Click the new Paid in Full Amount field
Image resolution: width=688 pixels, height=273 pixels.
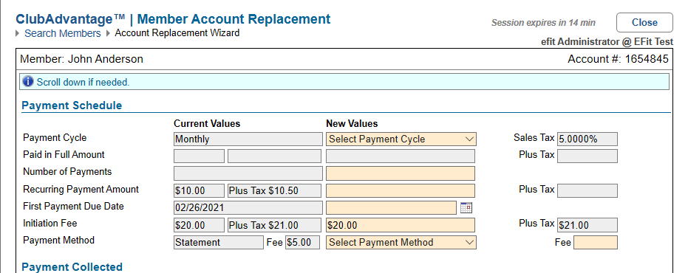pyautogui.click(x=401, y=156)
